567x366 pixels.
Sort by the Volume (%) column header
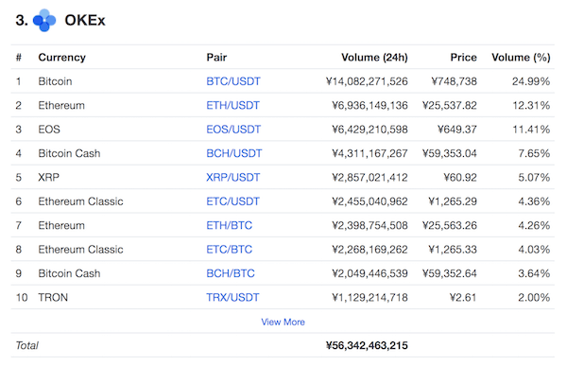pyautogui.click(x=521, y=57)
